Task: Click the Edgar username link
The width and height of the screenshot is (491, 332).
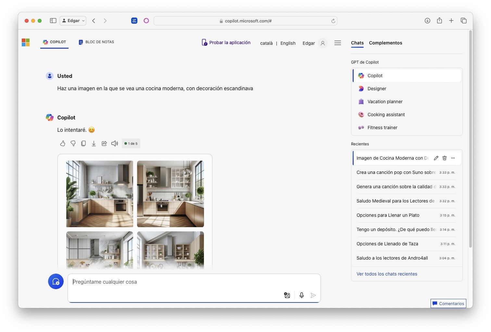Action: click(x=308, y=43)
